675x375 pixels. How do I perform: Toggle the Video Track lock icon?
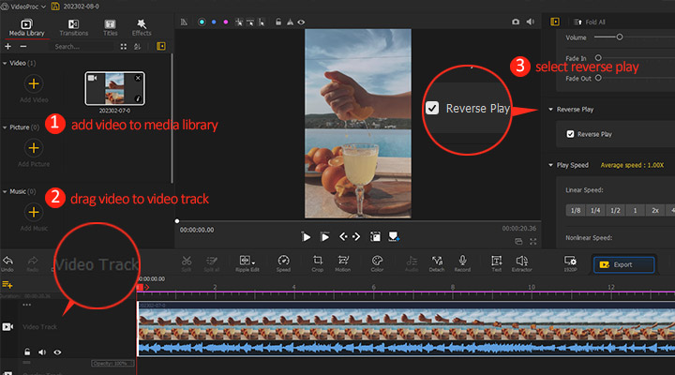(x=28, y=352)
